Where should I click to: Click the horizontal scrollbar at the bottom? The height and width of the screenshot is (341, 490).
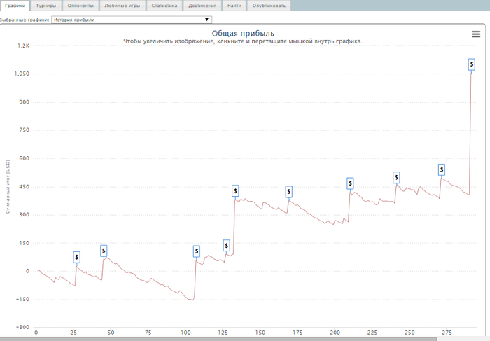218,339
